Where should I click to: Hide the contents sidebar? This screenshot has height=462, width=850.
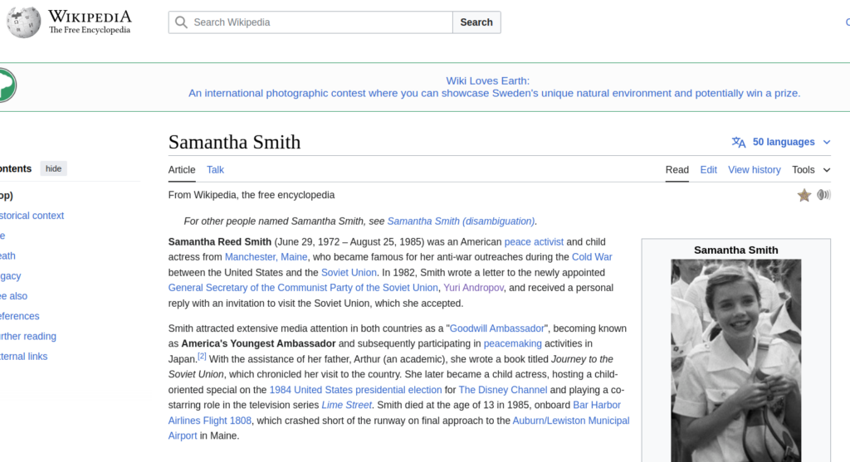53,169
